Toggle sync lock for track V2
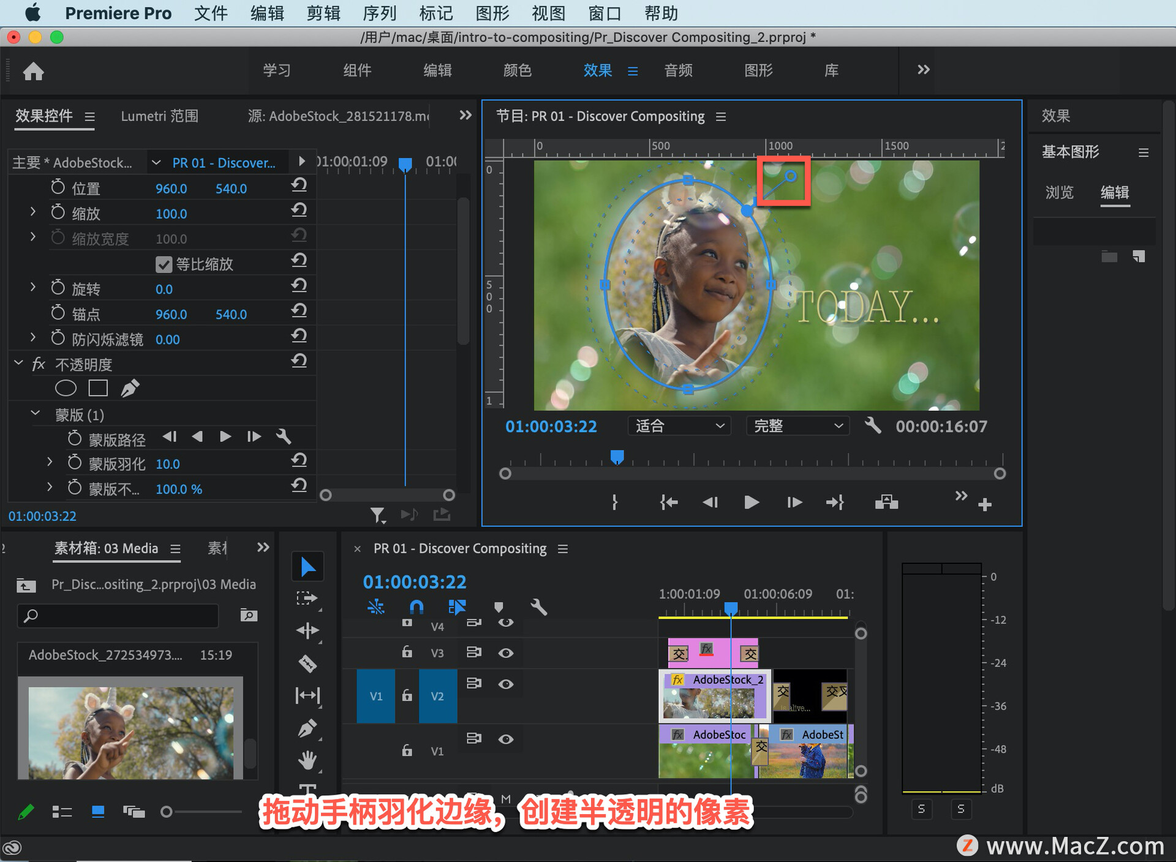This screenshot has width=1176, height=862. 474,683
